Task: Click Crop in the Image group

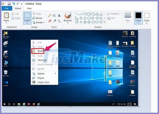Action: click(37, 14)
